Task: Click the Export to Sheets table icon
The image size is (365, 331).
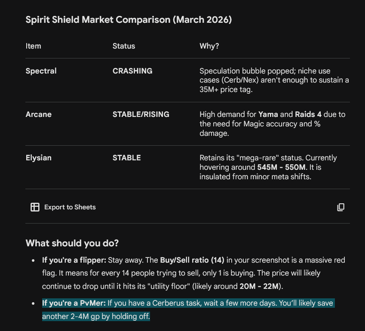Action: click(35, 207)
